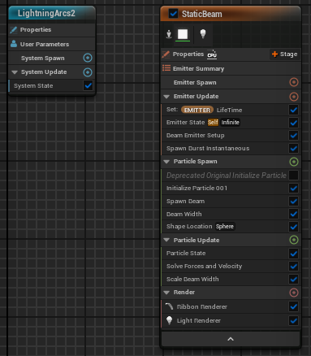Select the white square sprite thumbnail
This screenshot has height=356, width=311.
coord(183,34)
